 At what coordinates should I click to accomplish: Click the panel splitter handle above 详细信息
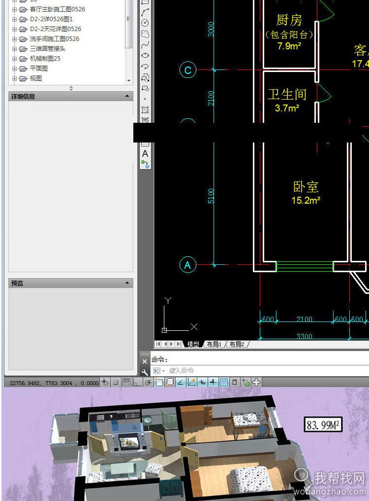pos(71,88)
